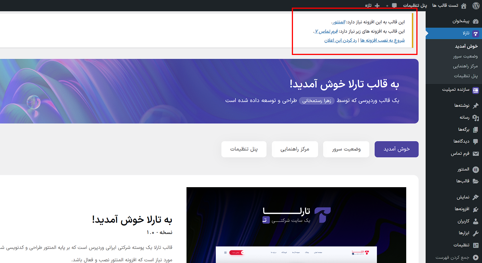482x263 pixels.
Task: Click the WordPress logo in admin bar
Action: tap(476, 6)
